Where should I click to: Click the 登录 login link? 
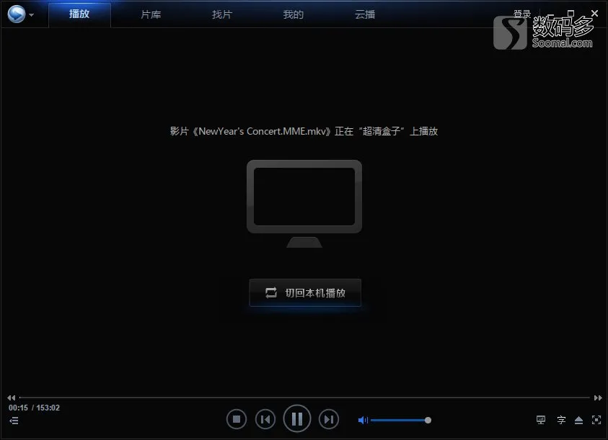coord(522,14)
